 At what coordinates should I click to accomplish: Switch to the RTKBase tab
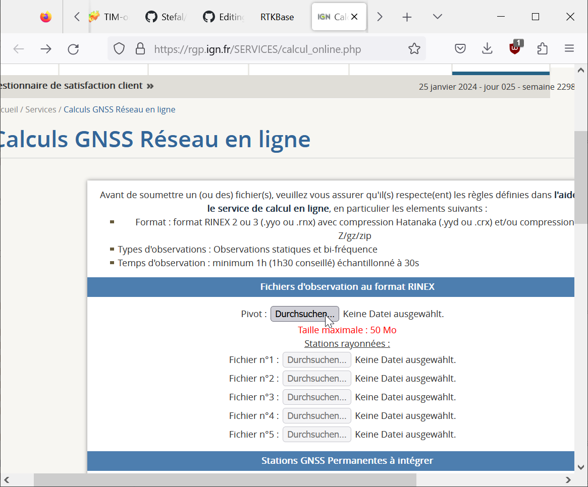(x=277, y=17)
